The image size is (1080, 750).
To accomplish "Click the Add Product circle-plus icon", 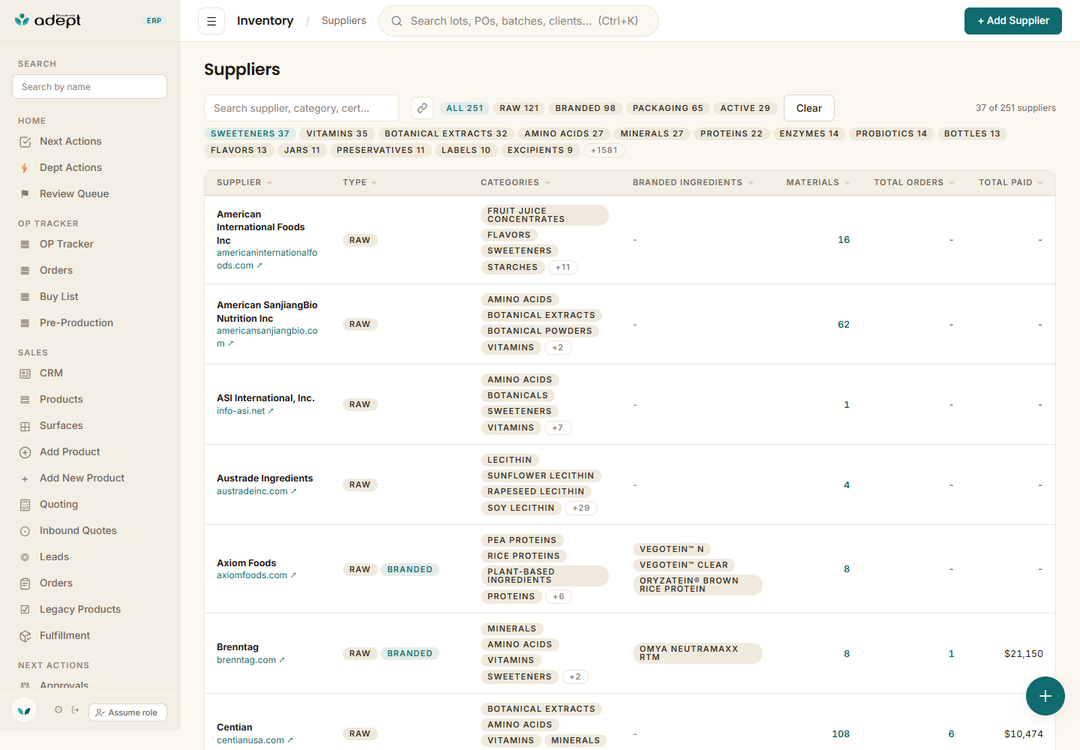I will [25, 452].
